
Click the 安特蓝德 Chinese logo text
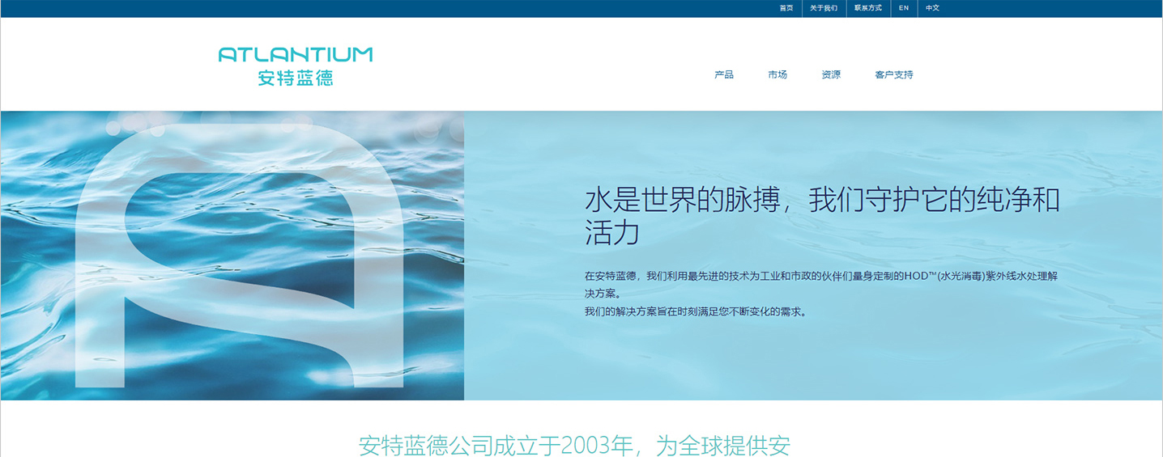296,78
